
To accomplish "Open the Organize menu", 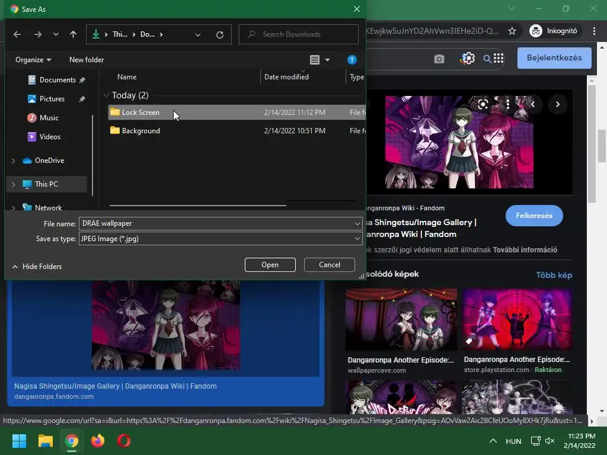I will tap(33, 60).
